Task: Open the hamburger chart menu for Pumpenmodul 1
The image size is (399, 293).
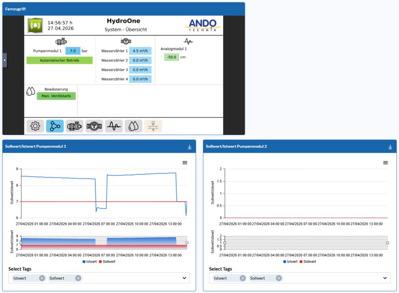Action: (x=185, y=163)
